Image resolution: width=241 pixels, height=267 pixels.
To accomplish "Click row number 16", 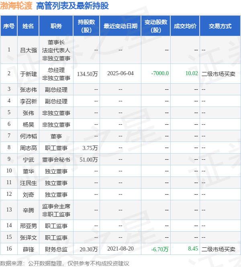I will 9,249.
